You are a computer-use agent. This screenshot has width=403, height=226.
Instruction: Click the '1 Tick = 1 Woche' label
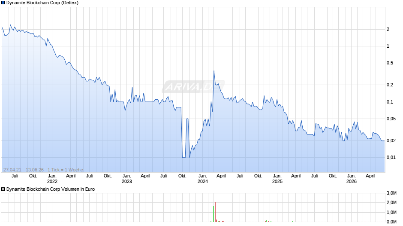click(x=65, y=170)
